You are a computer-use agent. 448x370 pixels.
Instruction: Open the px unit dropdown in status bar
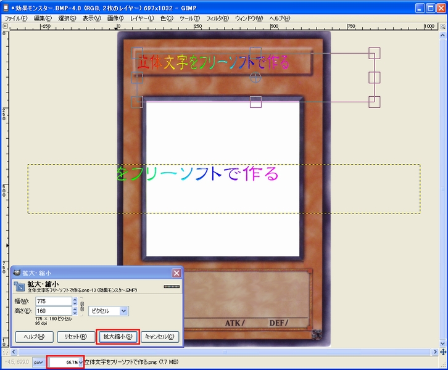tap(38, 362)
